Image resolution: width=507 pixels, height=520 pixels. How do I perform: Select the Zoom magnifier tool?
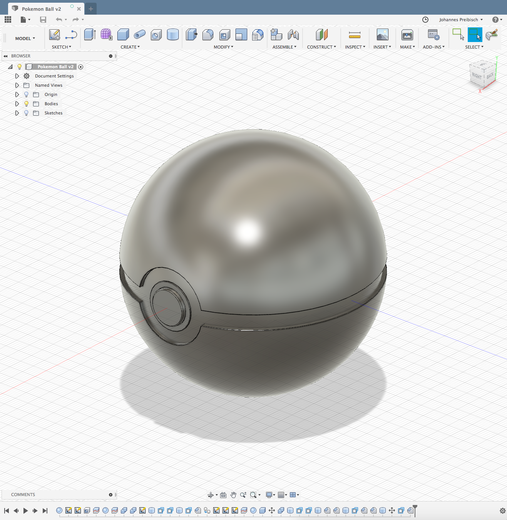pyautogui.click(x=243, y=495)
